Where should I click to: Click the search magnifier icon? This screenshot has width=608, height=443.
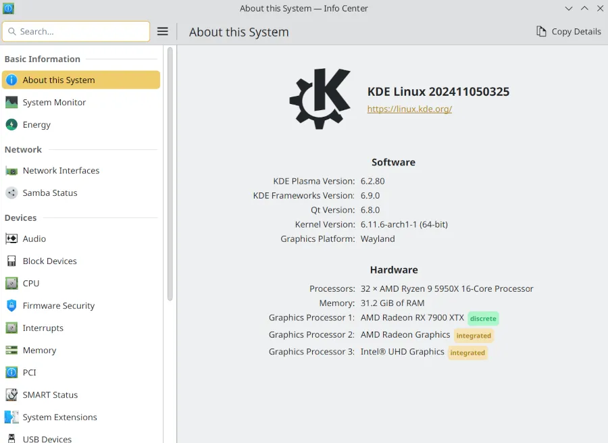point(12,31)
